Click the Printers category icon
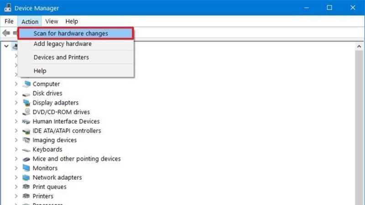Viewport: 365px width, 205px height. tap(27, 196)
